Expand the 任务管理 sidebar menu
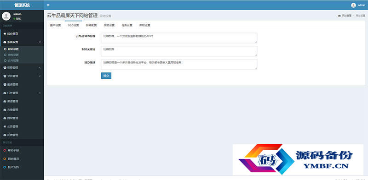Image resolution: width=368 pixels, height=180 pixels. pyautogui.click(x=22, y=93)
